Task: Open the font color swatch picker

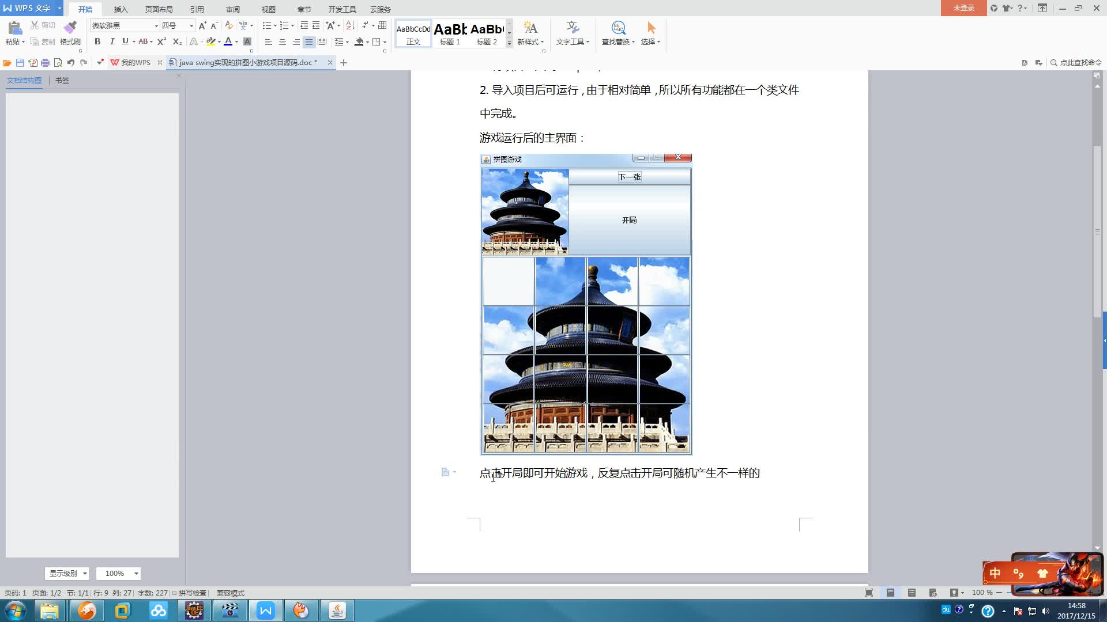Action: point(236,41)
